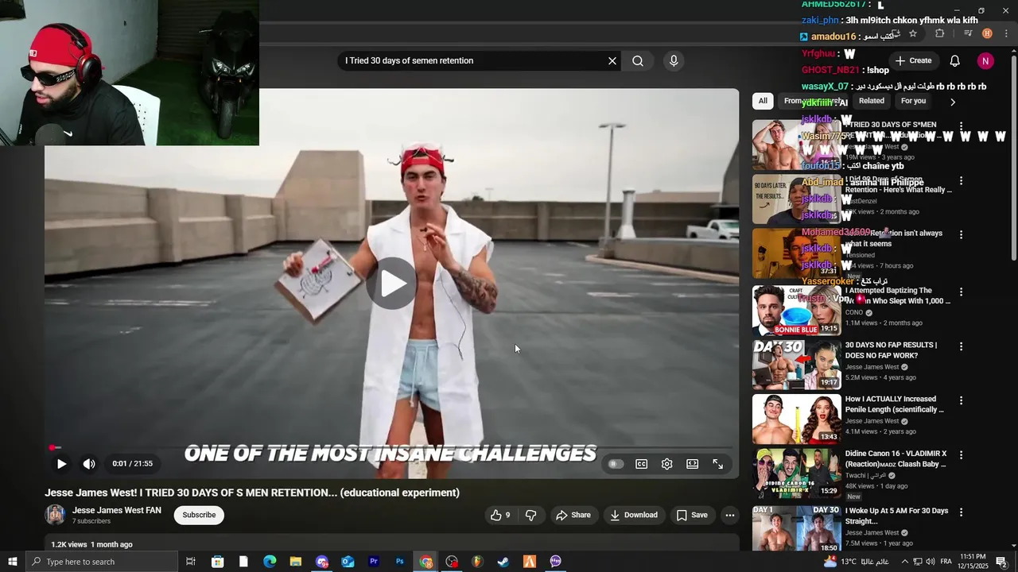1018x572 pixels.
Task: Share the video
Action: [x=573, y=516]
